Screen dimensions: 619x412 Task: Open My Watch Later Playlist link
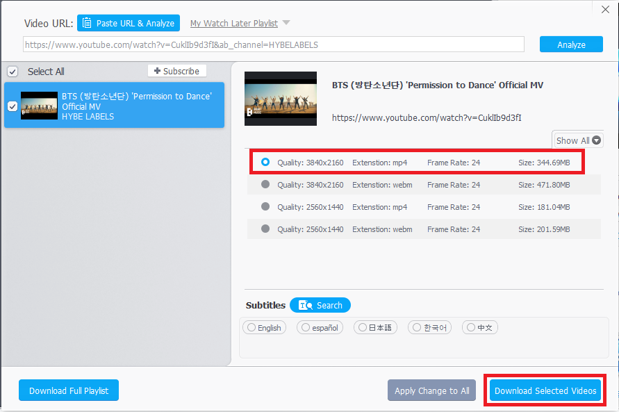tap(234, 24)
